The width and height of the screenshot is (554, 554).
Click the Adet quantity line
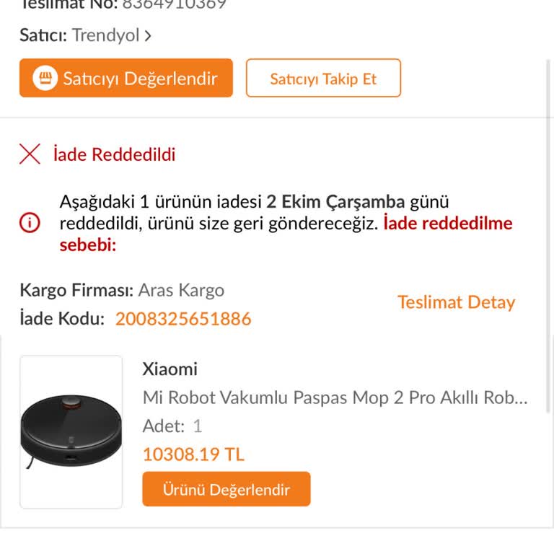click(172, 426)
